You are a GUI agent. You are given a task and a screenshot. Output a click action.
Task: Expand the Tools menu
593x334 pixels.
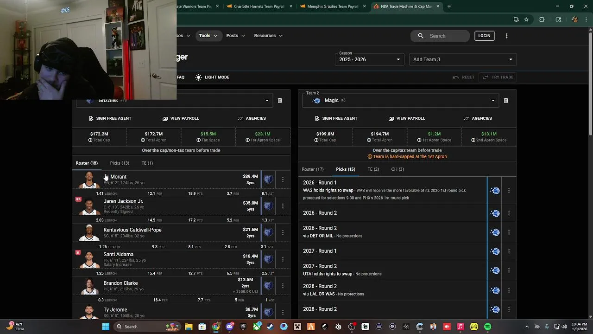click(208, 36)
